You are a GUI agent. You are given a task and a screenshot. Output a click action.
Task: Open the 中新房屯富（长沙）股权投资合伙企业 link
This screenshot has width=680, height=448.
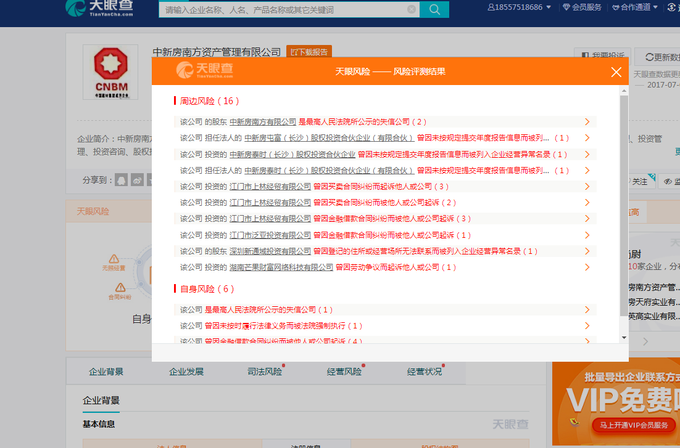[329, 138]
